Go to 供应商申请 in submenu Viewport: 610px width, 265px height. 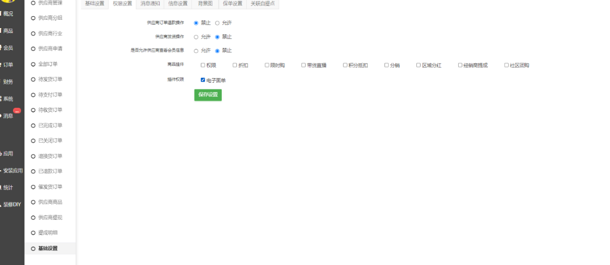50,48
